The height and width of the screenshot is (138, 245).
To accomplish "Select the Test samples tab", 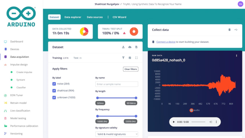I will [x=78, y=58].
